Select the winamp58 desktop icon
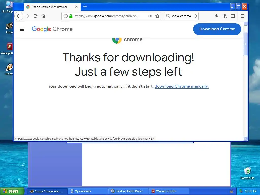 pos(7,48)
